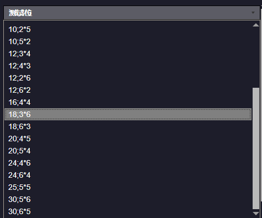Viewport: 262px width, 218px height.
Task: Select the 12;2*6 option
Action: [x=128, y=78]
